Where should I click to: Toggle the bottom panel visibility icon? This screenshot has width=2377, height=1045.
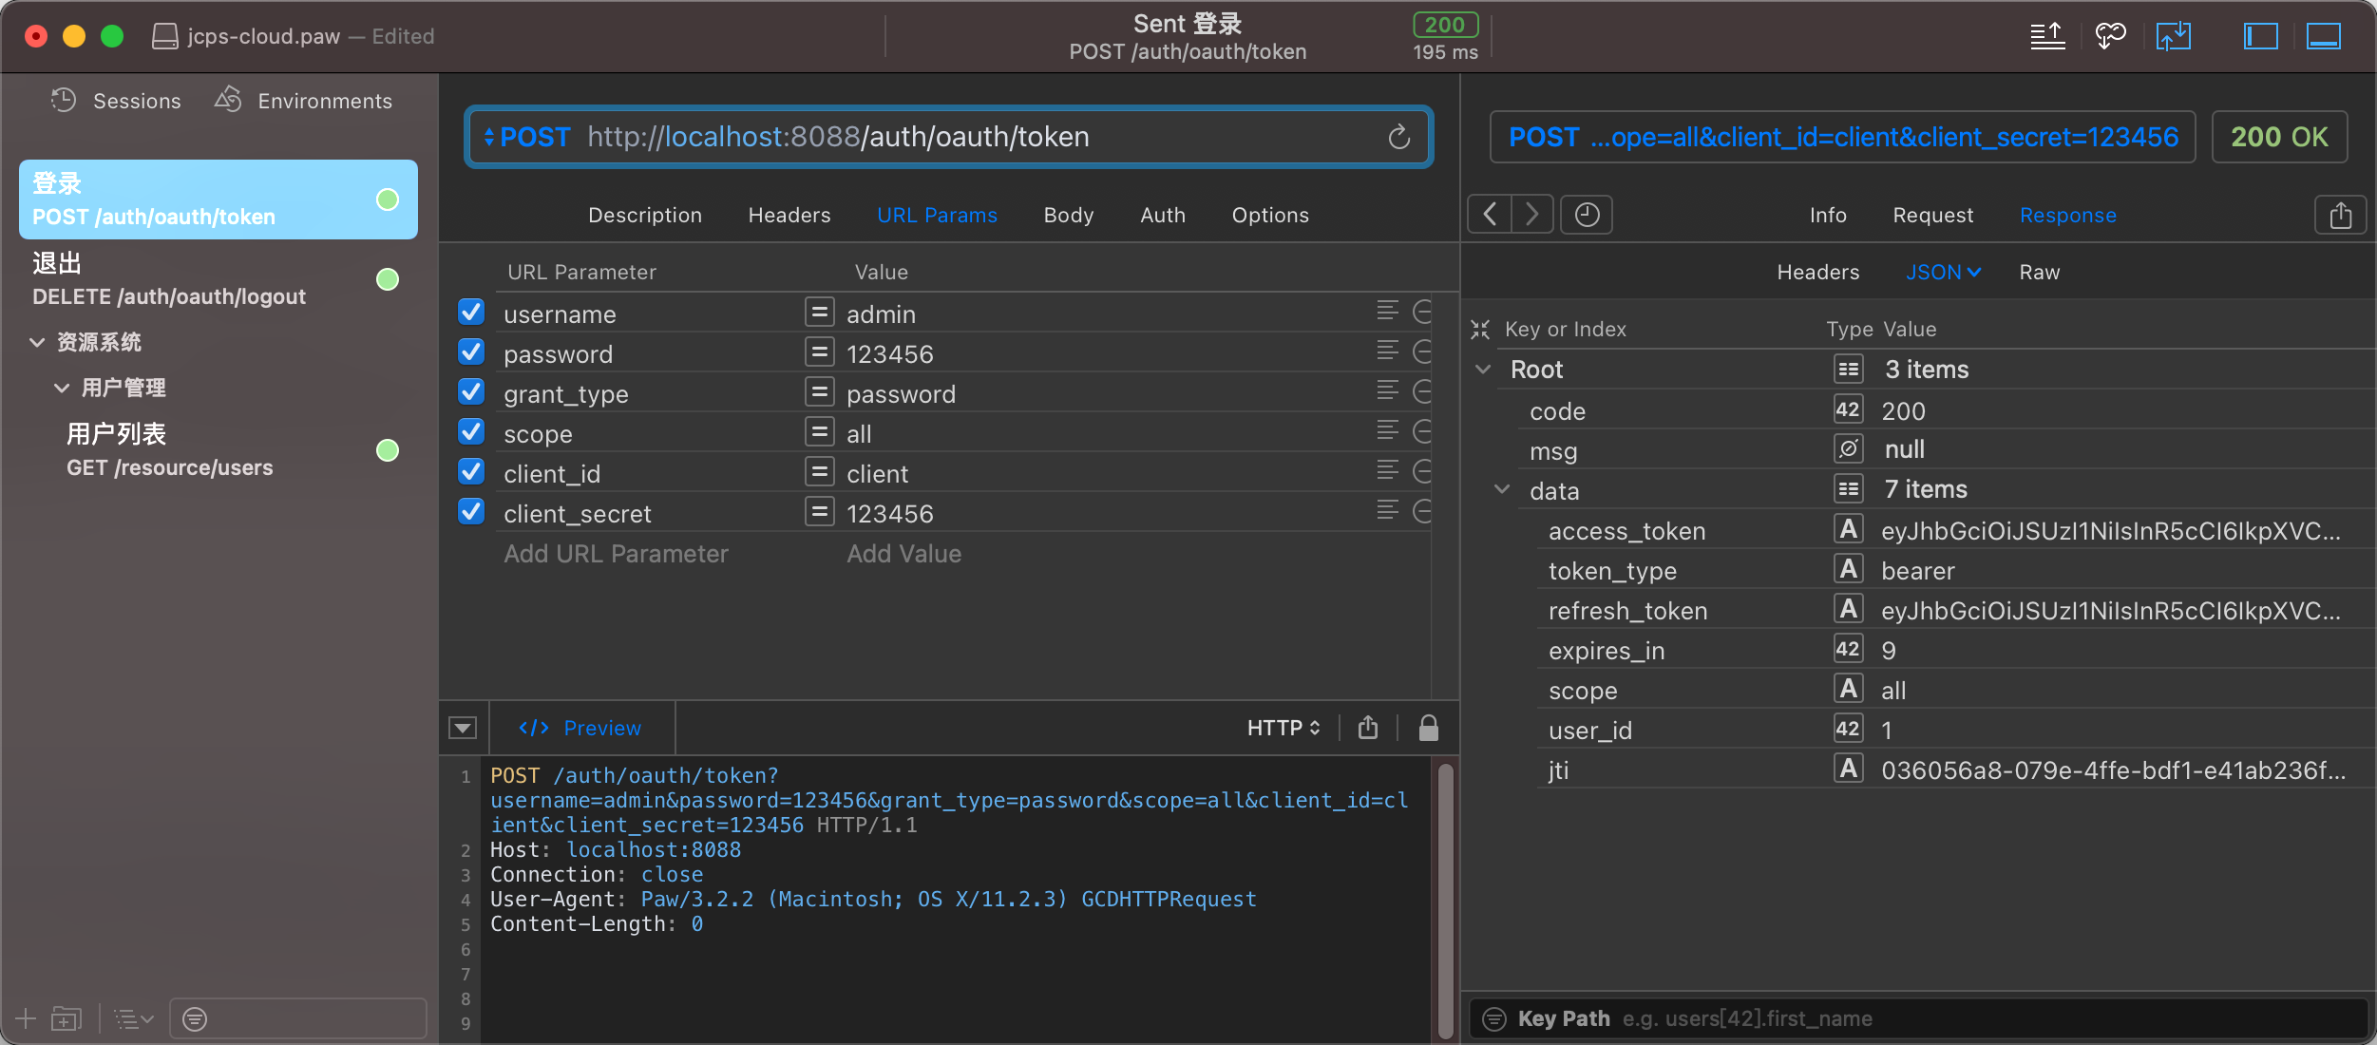tap(2325, 36)
